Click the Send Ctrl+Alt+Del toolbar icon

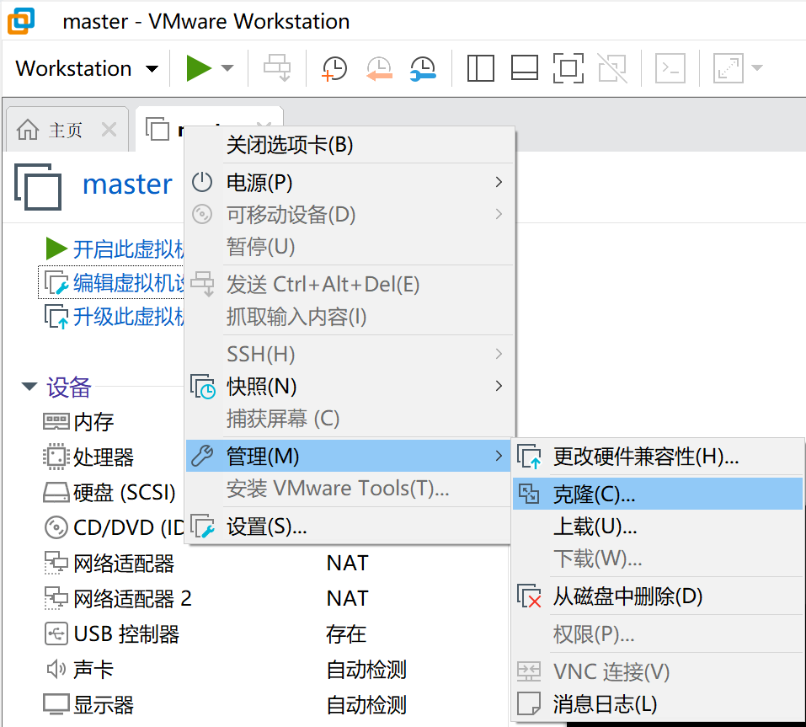[277, 68]
